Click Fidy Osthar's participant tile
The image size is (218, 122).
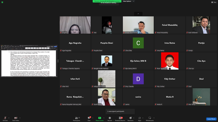170,79
